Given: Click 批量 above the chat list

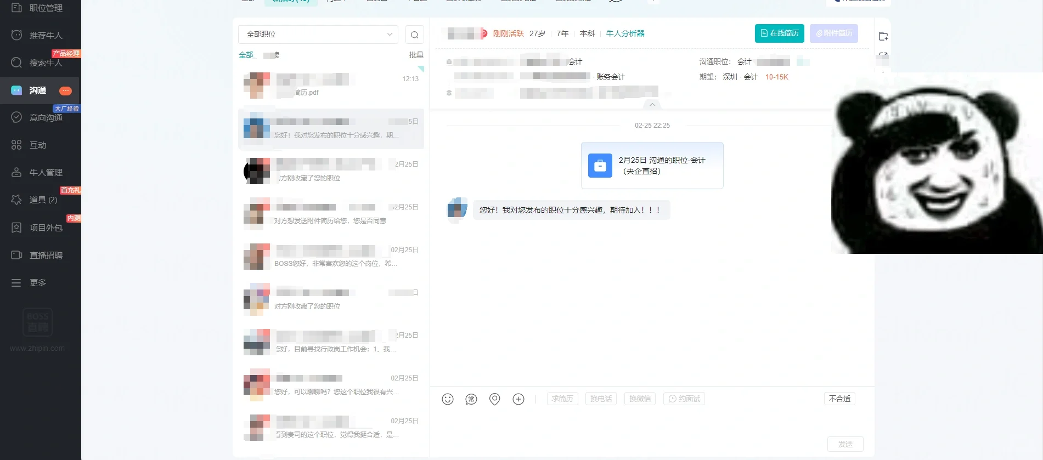Looking at the screenshot, I should [x=416, y=55].
